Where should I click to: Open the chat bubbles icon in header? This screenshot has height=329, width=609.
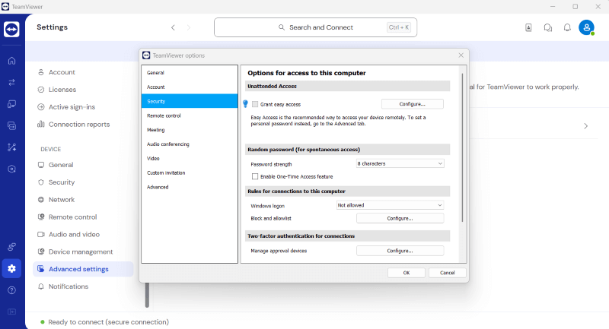(547, 27)
